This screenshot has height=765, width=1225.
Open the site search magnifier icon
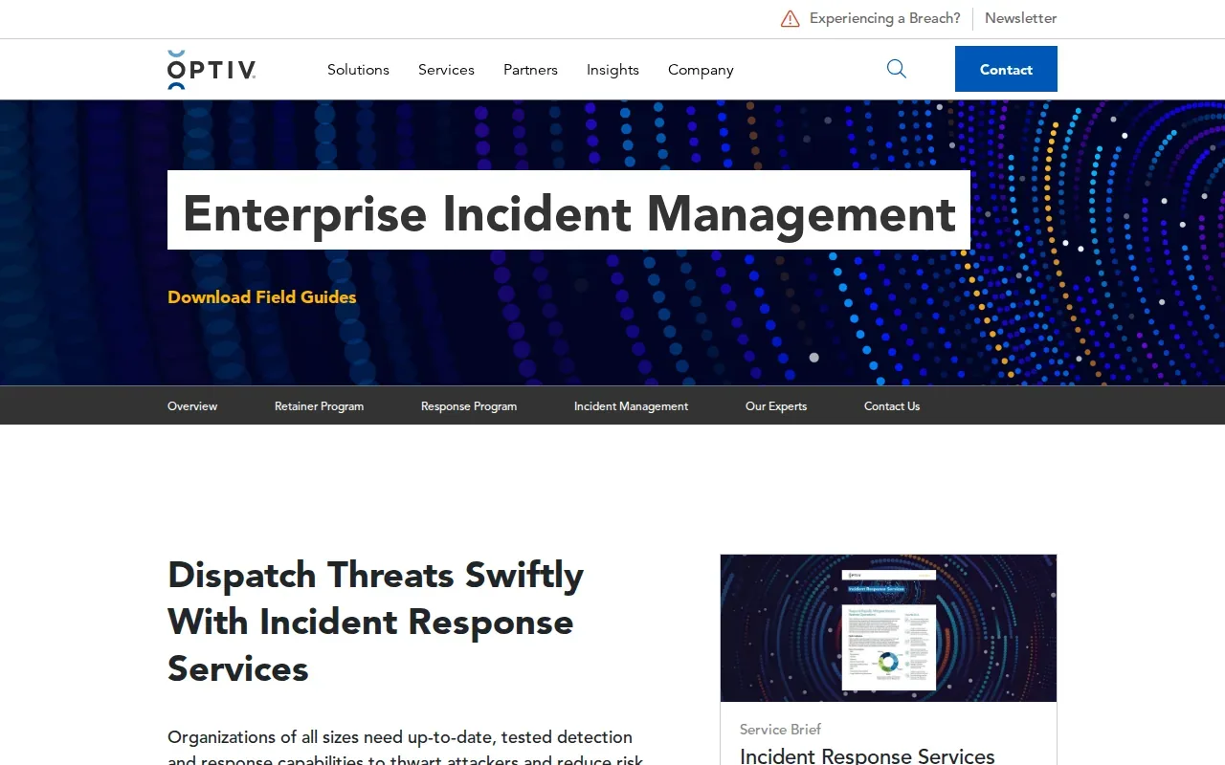pyautogui.click(x=897, y=69)
